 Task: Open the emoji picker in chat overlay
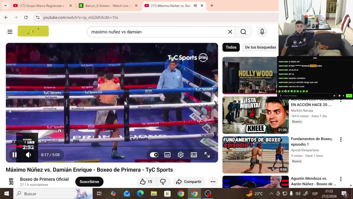(334, 96)
